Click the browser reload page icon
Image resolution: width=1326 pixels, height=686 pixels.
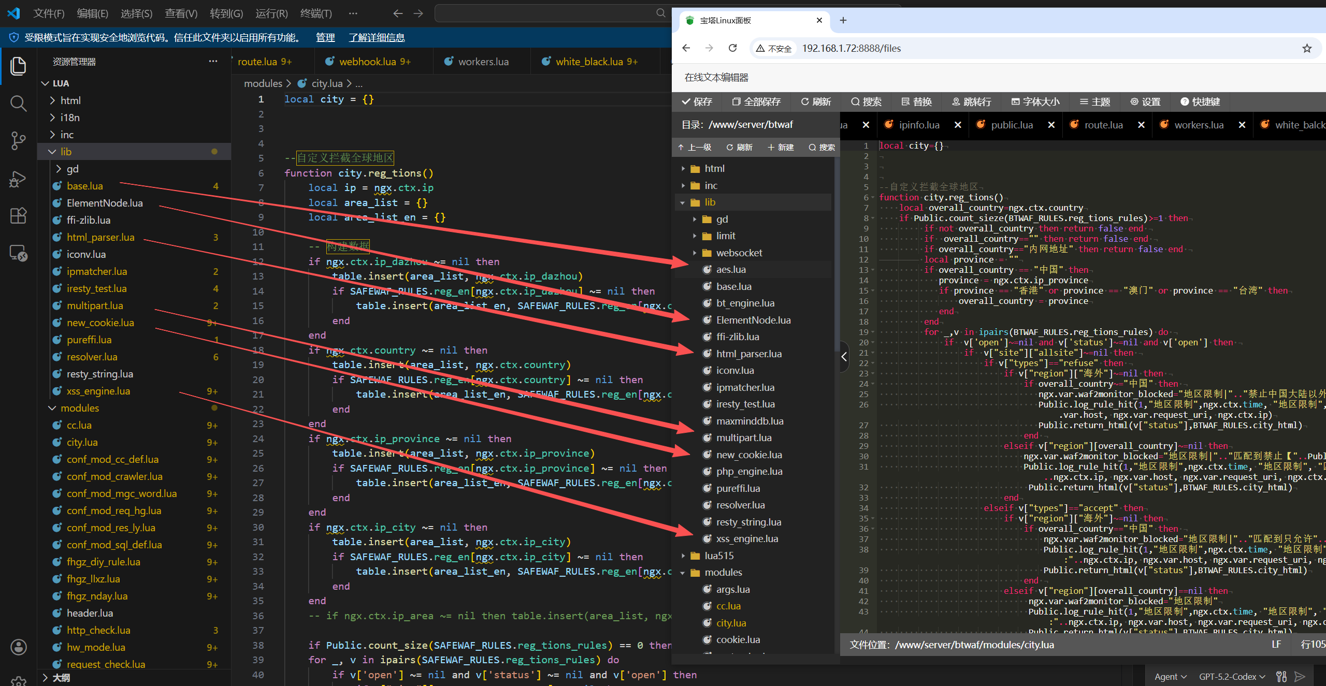coord(732,48)
